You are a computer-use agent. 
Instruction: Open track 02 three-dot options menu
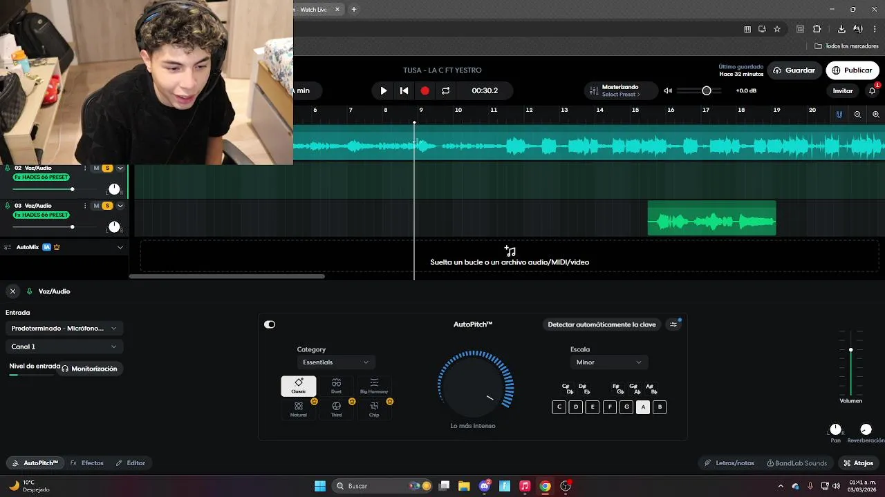pos(85,168)
